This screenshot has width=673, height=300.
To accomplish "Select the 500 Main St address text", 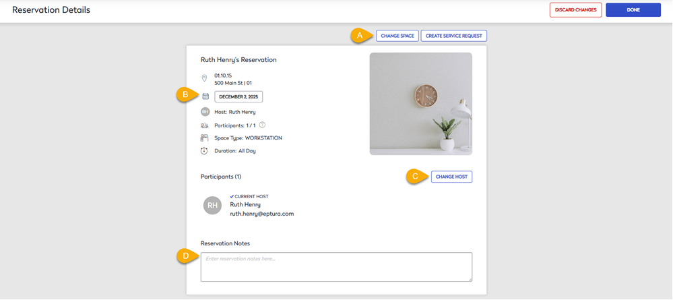I will click(x=233, y=83).
